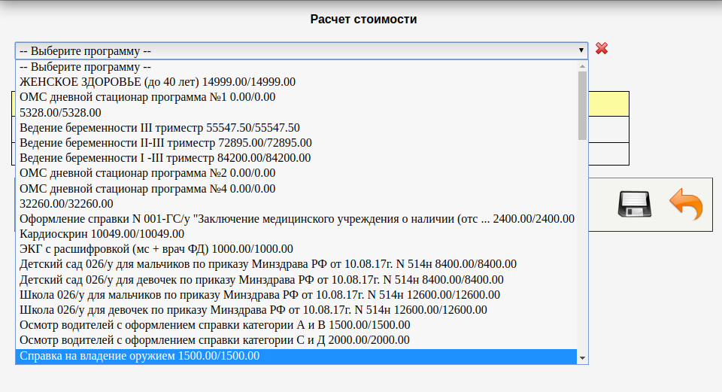Image resolution: width=722 pixels, height=392 pixels.
Task: Choose Ведение беременности I -III триместр
Action: point(165,158)
